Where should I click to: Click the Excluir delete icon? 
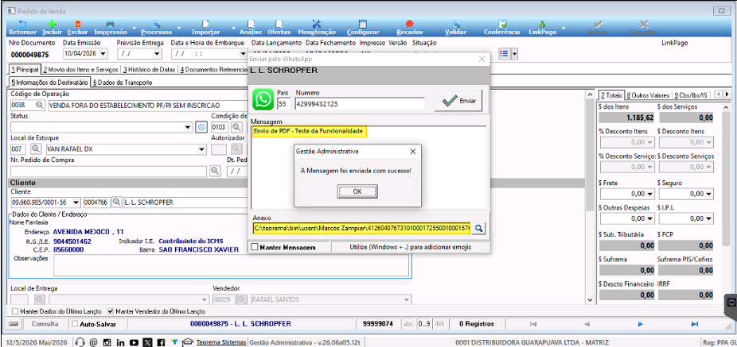tap(77, 24)
